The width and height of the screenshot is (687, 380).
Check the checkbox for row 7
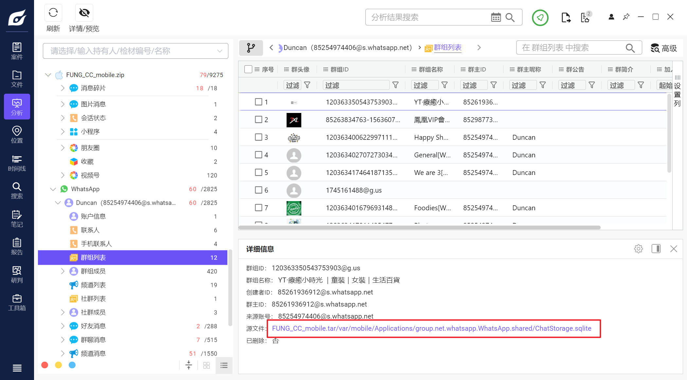[x=258, y=208]
